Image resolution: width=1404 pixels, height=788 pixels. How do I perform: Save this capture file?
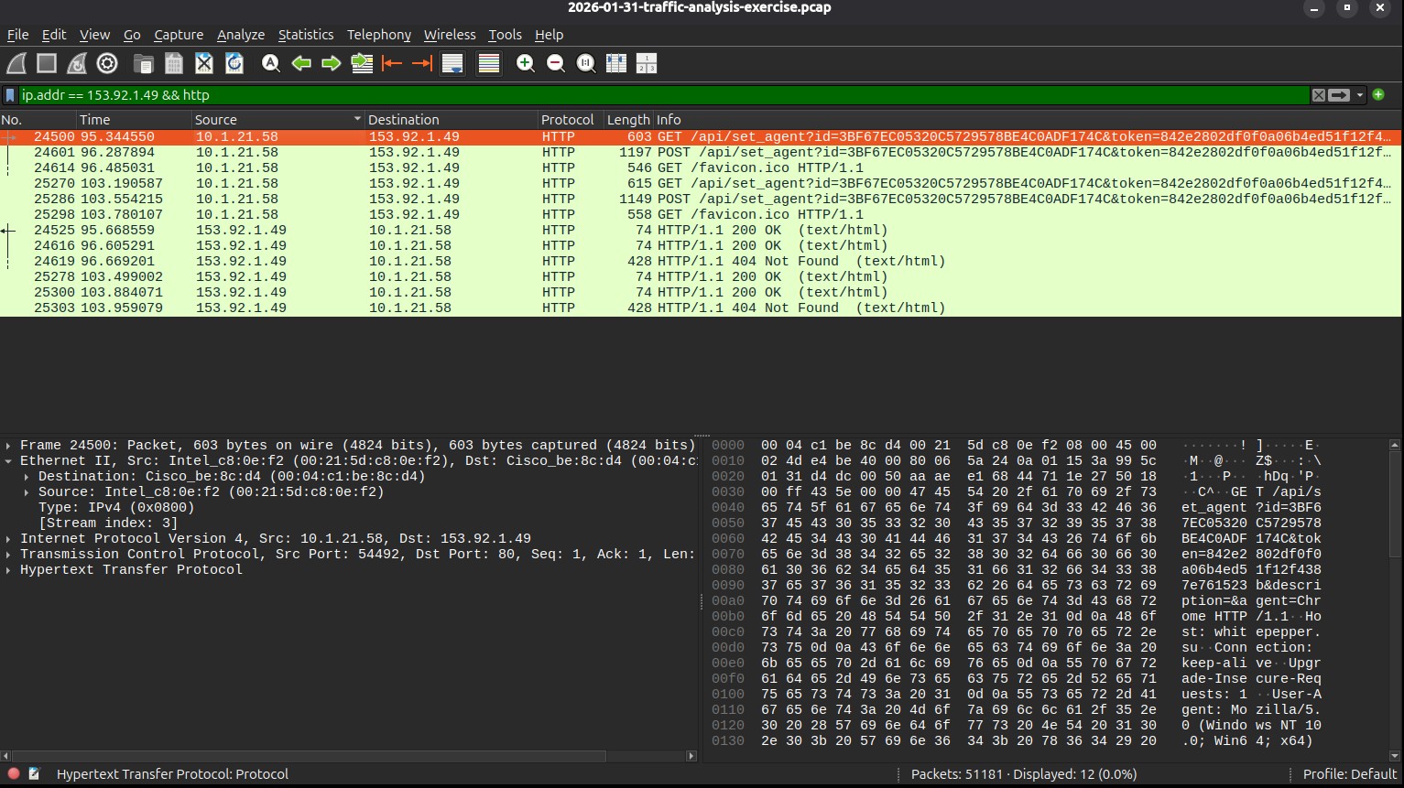pos(174,63)
